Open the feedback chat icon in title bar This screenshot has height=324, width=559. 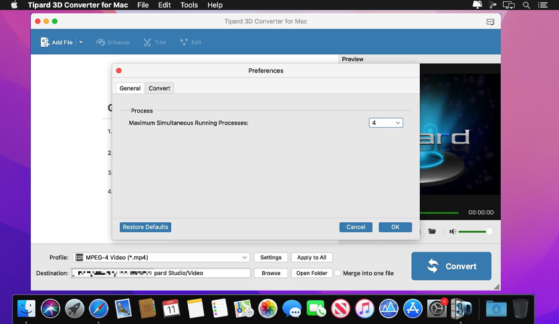(490, 22)
